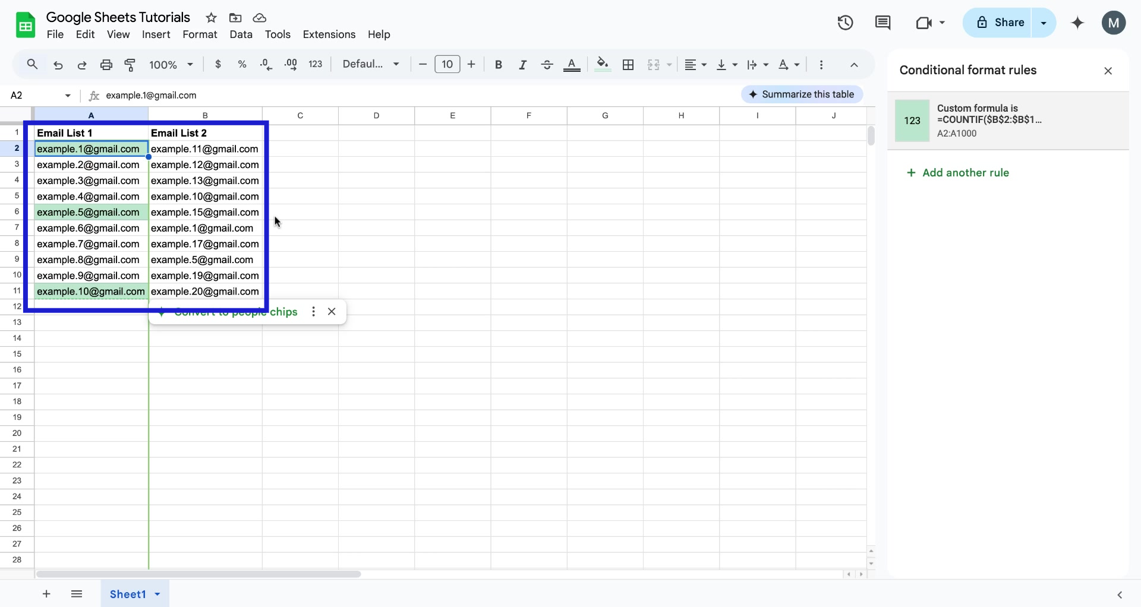
Task: Toggle bold formatting
Action: [x=499, y=65]
